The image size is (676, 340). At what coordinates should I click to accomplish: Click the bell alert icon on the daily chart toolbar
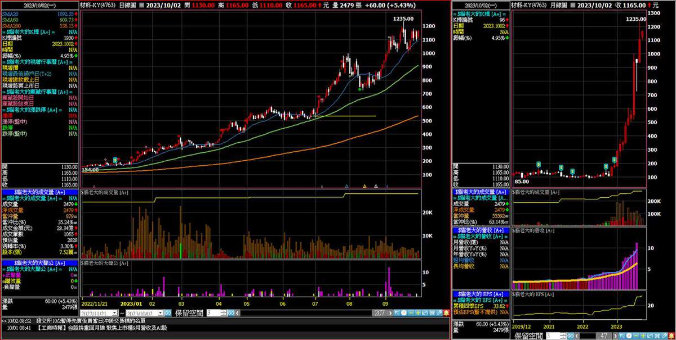point(446,312)
